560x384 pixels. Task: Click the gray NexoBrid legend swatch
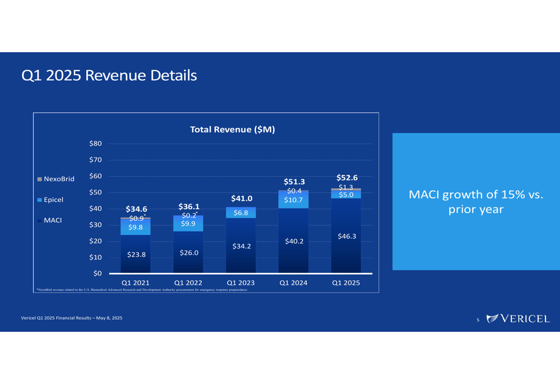[x=40, y=179]
